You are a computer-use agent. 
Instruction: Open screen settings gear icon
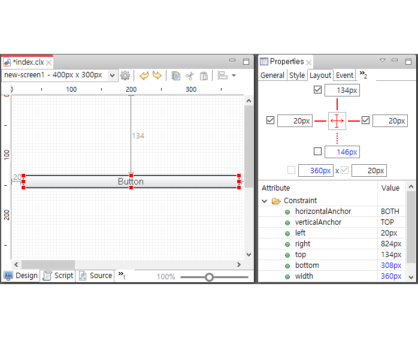(x=125, y=76)
